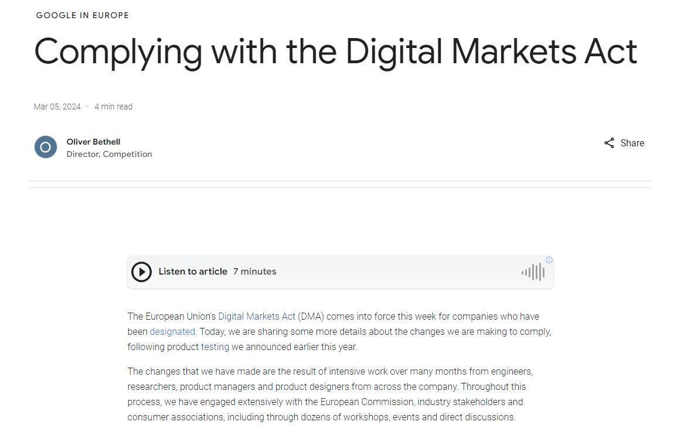Click the audio waveform icon
Screen dimensions: 674x425
pyautogui.click(x=533, y=272)
